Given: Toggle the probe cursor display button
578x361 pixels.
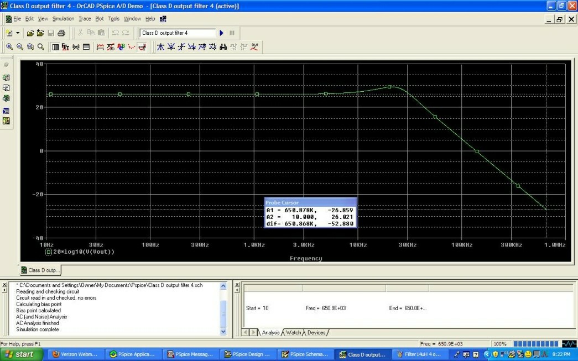Looking at the screenshot, I should click(142, 47).
